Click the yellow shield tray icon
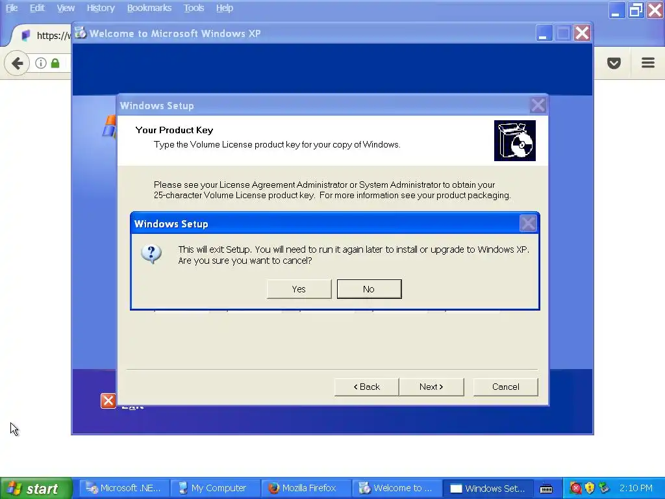 (x=590, y=489)
